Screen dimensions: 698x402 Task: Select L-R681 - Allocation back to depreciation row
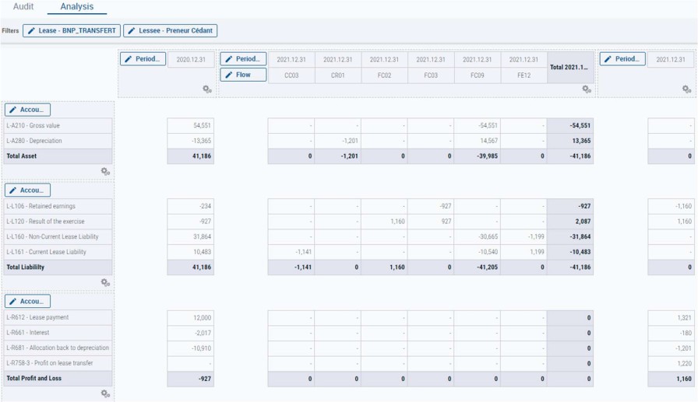point(58,348)
